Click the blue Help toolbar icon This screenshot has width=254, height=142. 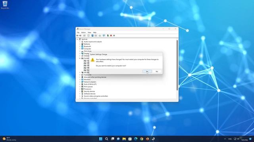[x=92, y=35]
